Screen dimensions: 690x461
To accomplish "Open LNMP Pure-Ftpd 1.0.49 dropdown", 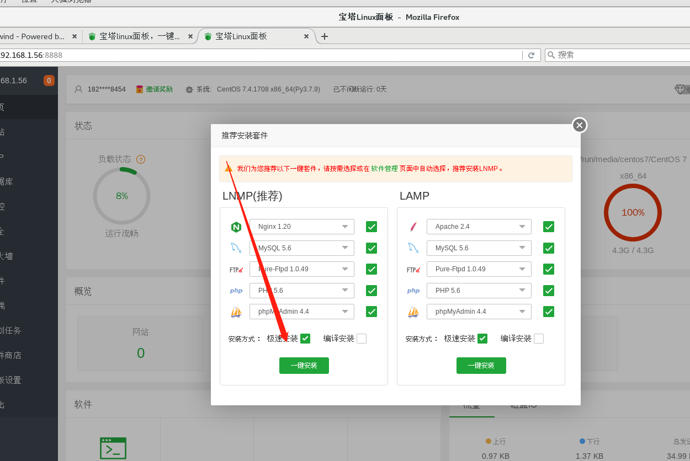I will [302, 269].
